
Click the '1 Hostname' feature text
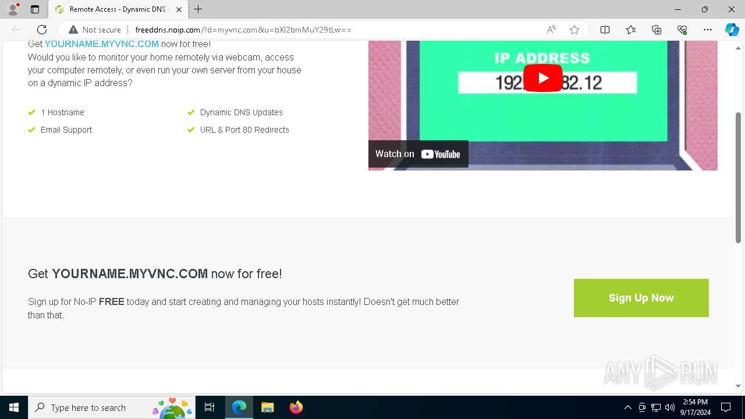coord(62,112)
